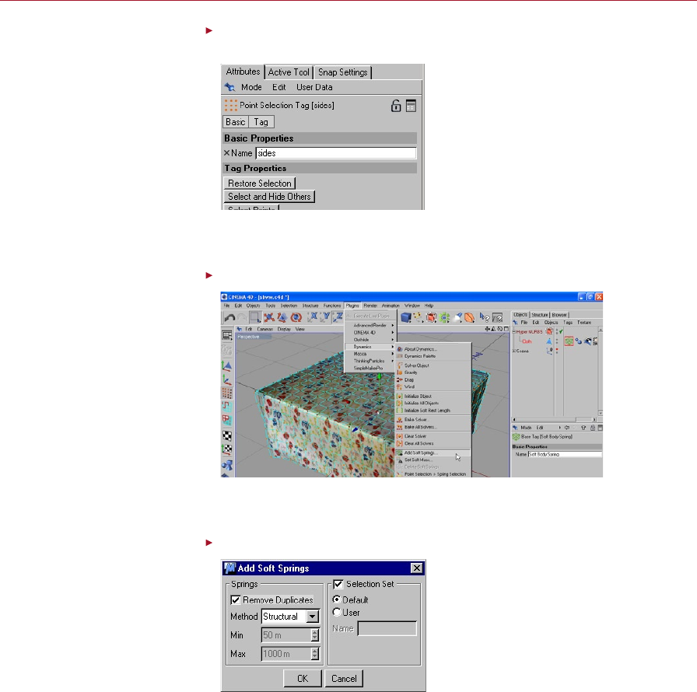Viewport: 697px width, 692px height.
Task: Toggle the X axis lock icon
Action: (x=313, y=316)
